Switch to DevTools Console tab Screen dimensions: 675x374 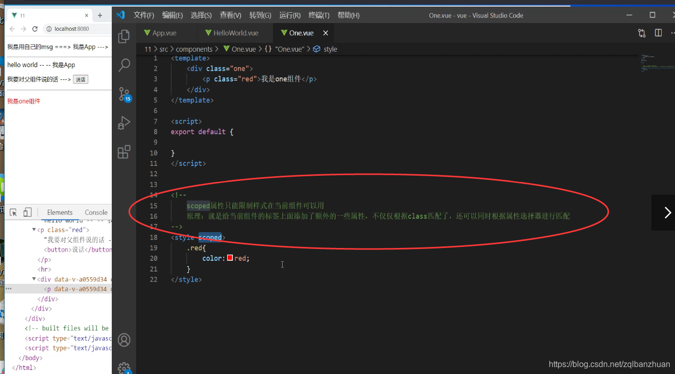96,212
